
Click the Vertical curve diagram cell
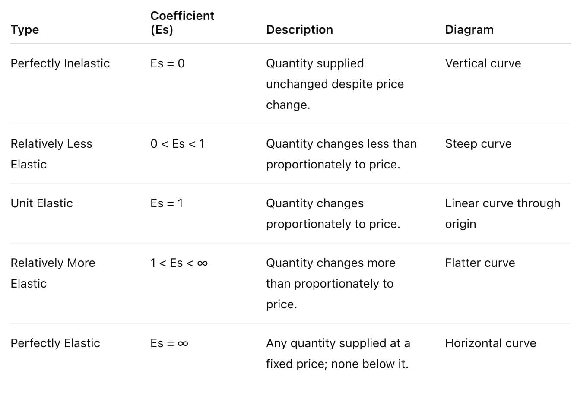[x=483, y=63]
